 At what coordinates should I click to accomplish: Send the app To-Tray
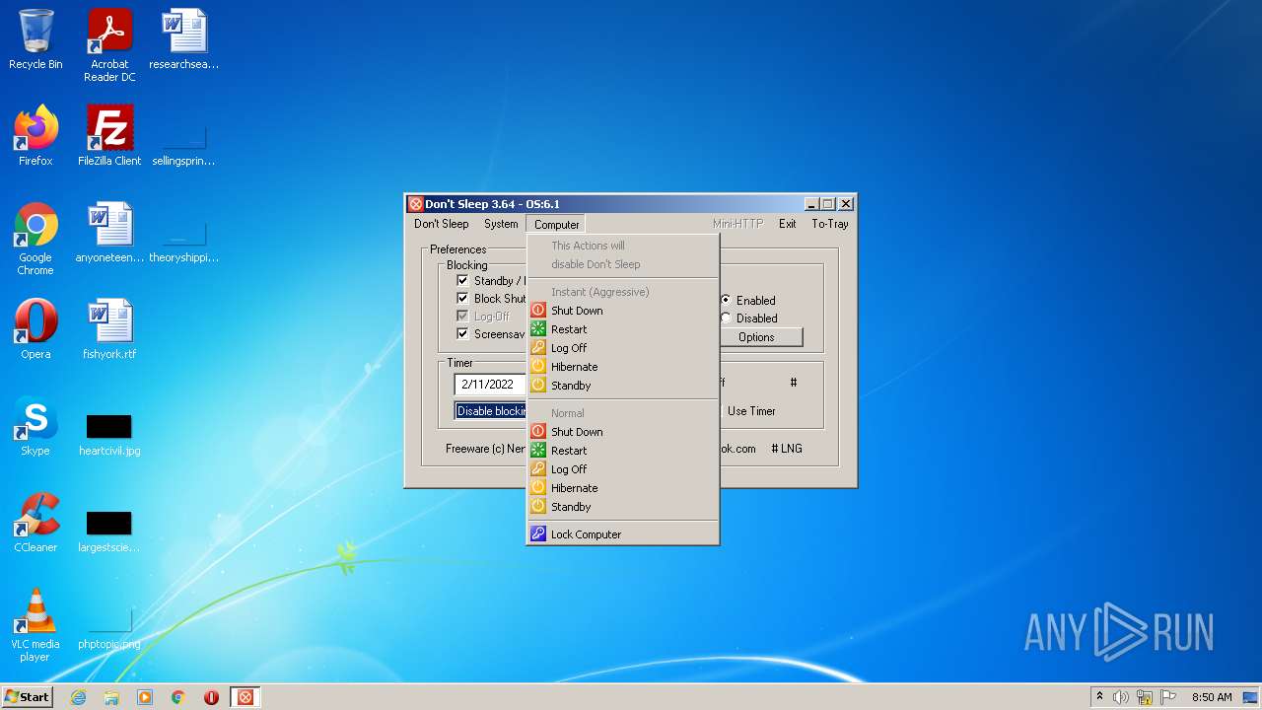[x=829, y=224]
